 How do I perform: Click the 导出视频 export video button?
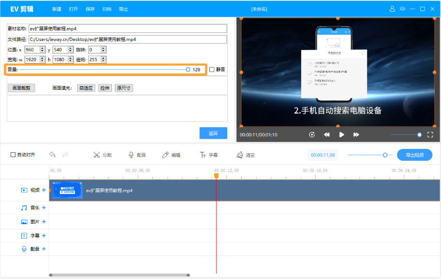[414, 155]
